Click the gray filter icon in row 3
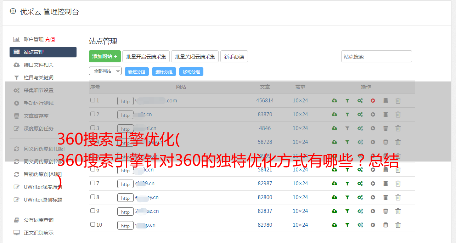This screenshot has height=243, width=456. (347, 128)
